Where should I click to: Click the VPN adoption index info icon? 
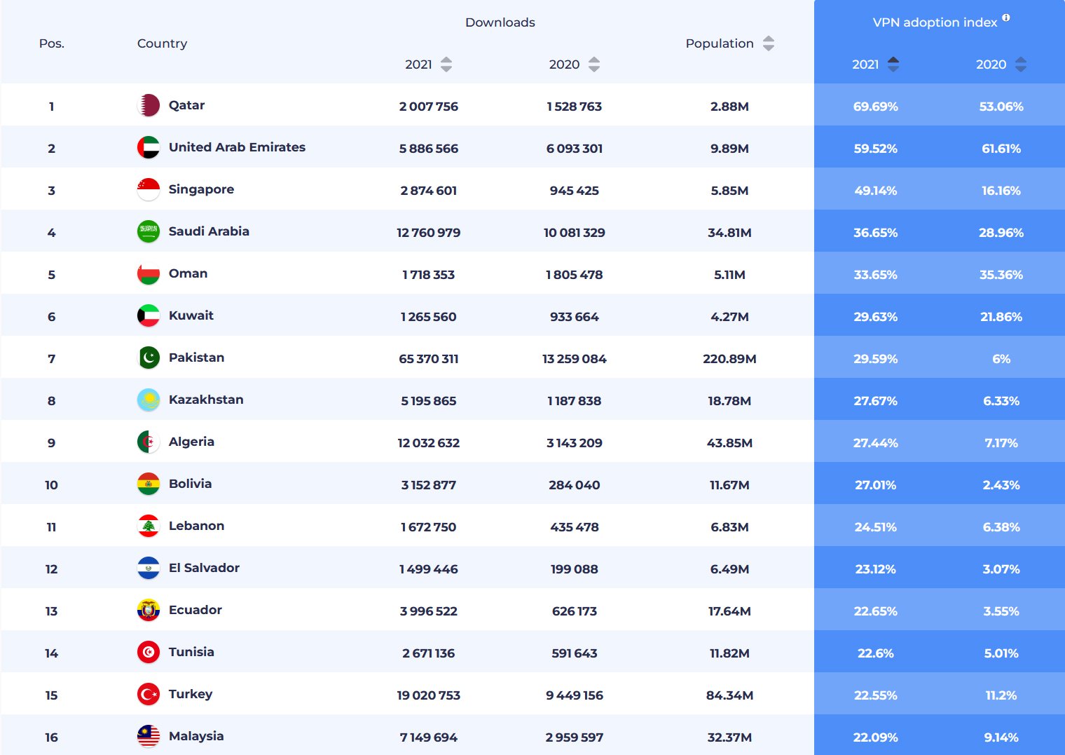coord(1005,18)
